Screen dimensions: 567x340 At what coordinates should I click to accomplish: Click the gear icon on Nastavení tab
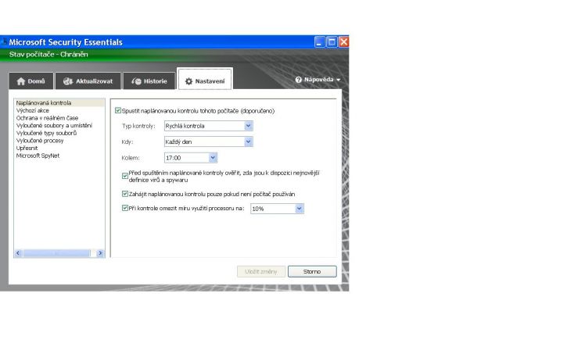(x=188, y=81)
